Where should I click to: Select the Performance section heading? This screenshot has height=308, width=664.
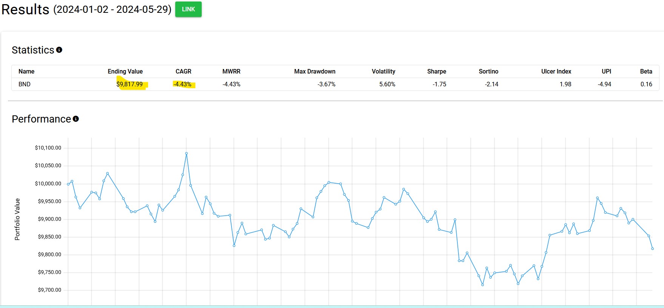(41, 119)
